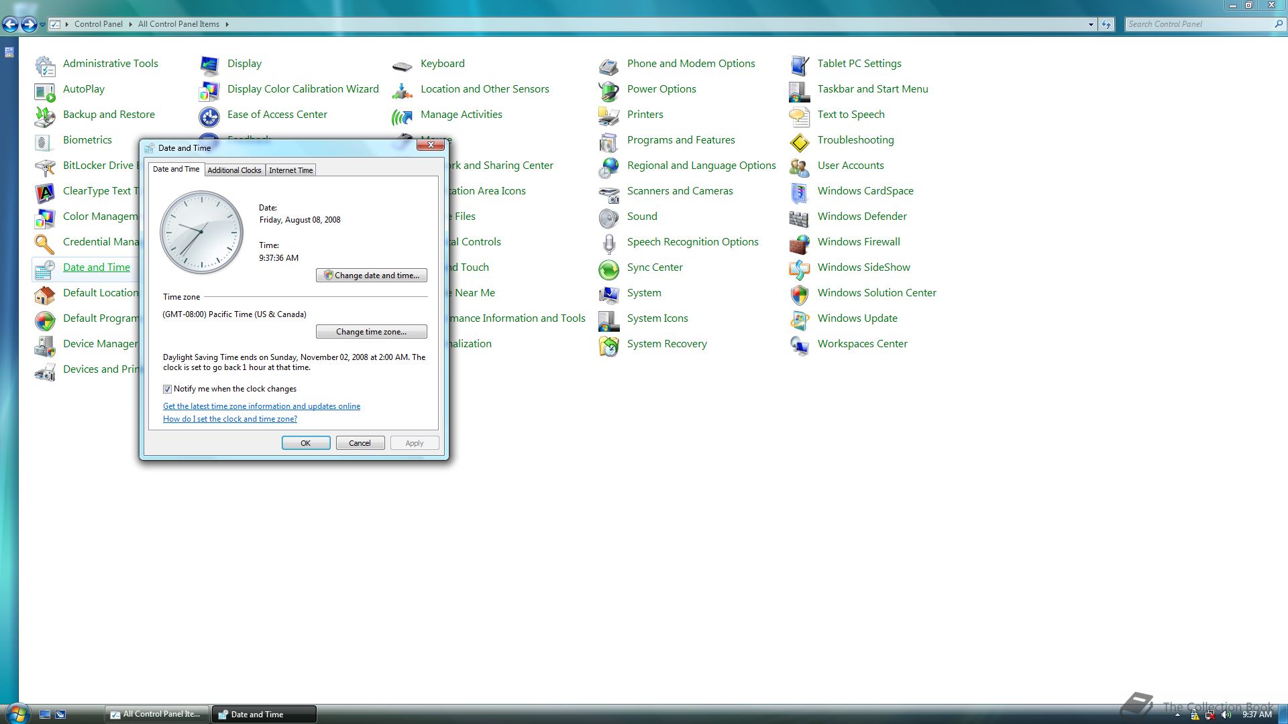Open the Biometrics fingerprint icon

[45, 141]
